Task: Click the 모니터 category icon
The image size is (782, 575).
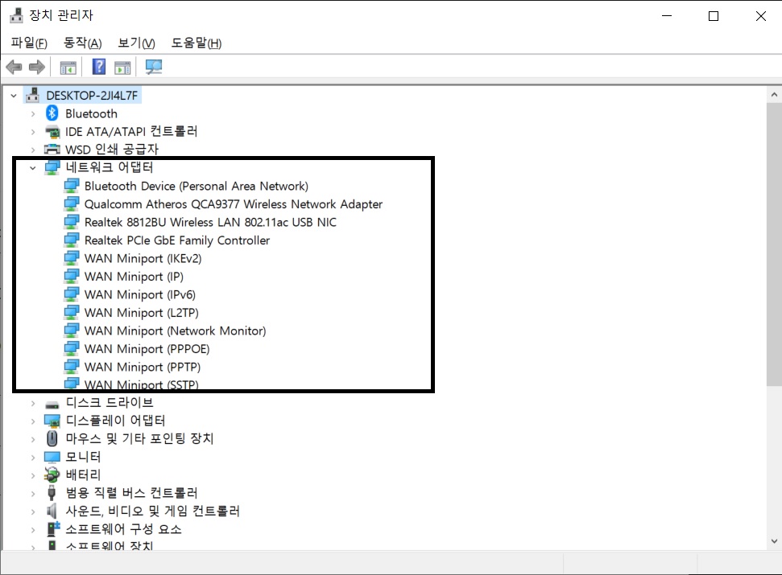Action: 52,457
